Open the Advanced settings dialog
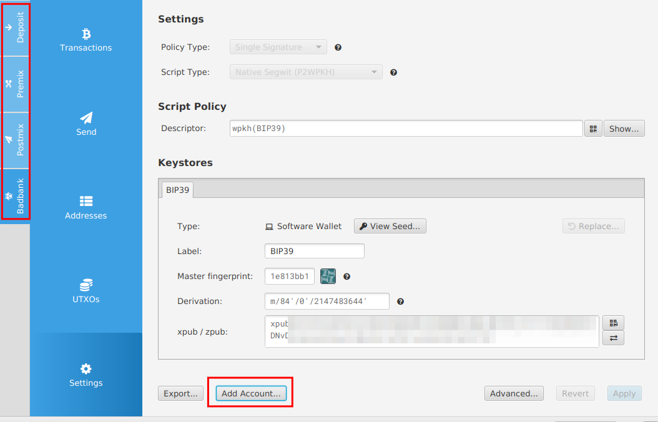Image resolution: width=658 pixels, height=422 pixels. [513, 393]
